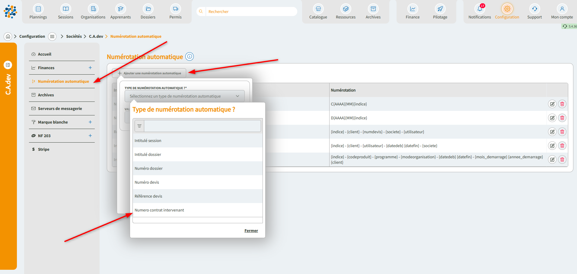This screenshot has width=577, height=274.
Task: Click the filter icon in dropdown search
Action: tap(139, 126)
